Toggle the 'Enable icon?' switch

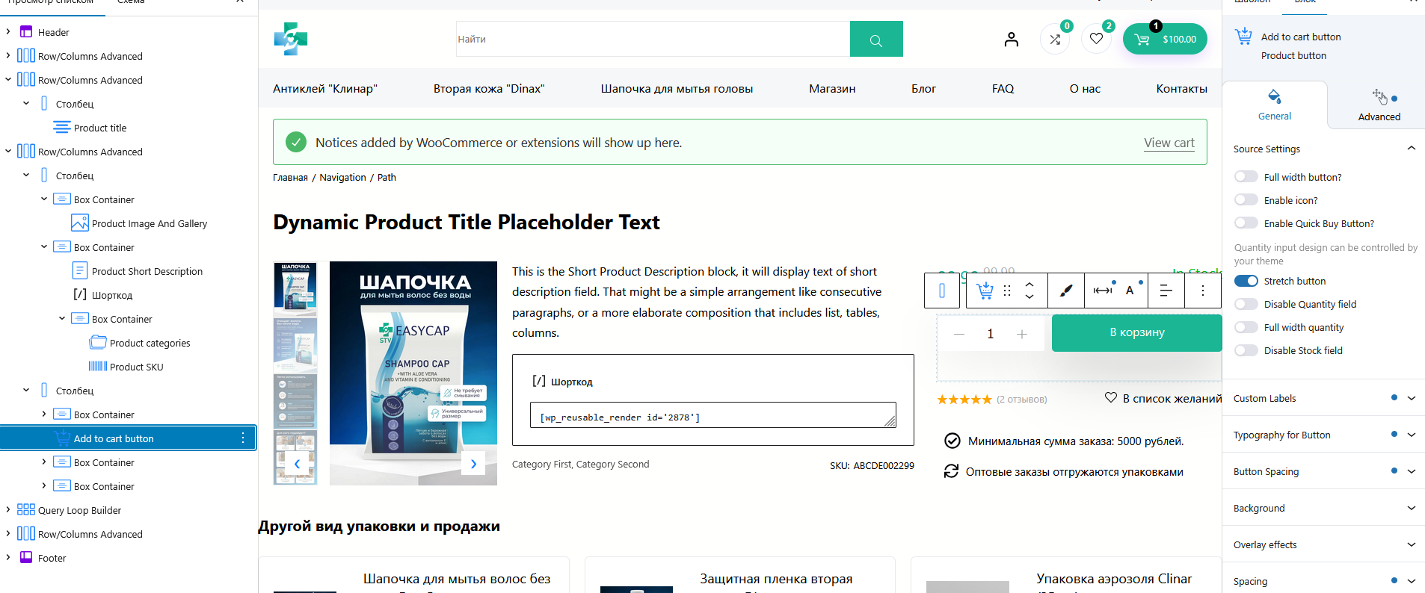coord(1246,200)
